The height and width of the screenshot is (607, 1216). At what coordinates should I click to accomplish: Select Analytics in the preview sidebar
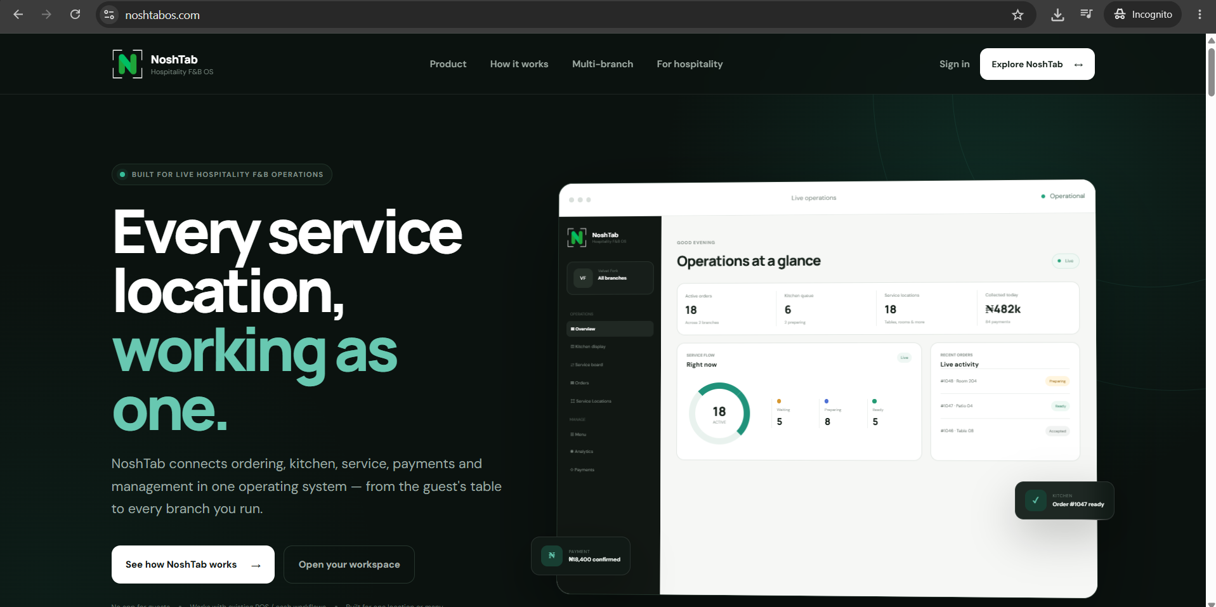[x=582, y=452]
